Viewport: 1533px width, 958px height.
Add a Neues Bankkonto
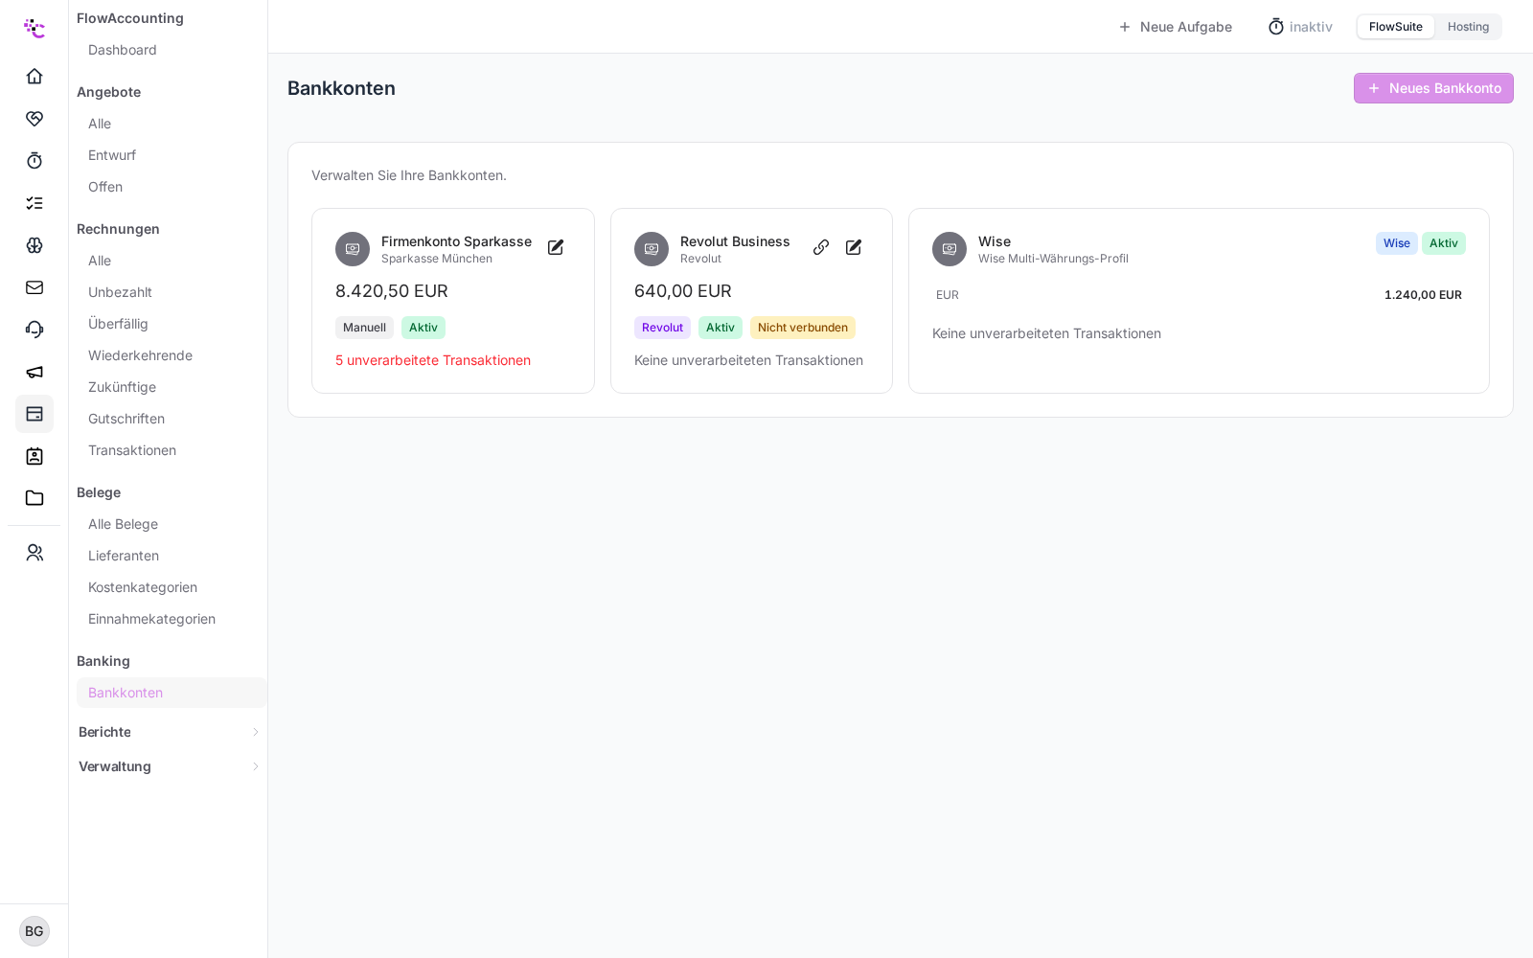click(x=1433, y=88)
